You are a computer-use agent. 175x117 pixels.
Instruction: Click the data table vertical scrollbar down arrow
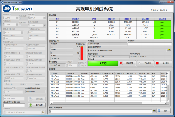click(x=168, y=101)
